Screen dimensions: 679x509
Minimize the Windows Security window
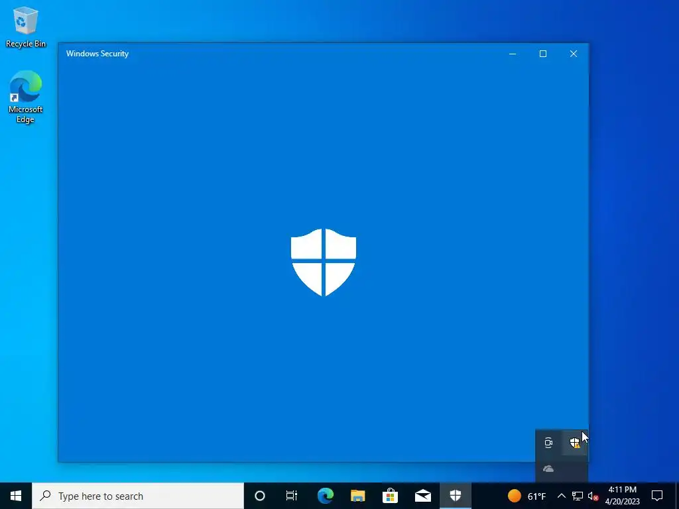(x=513, y=54)
